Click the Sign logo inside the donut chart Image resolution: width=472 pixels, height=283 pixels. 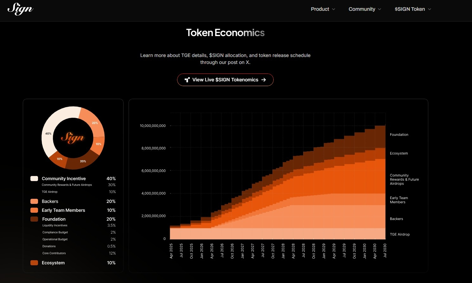pyautogui.click(x=73, y=138)
